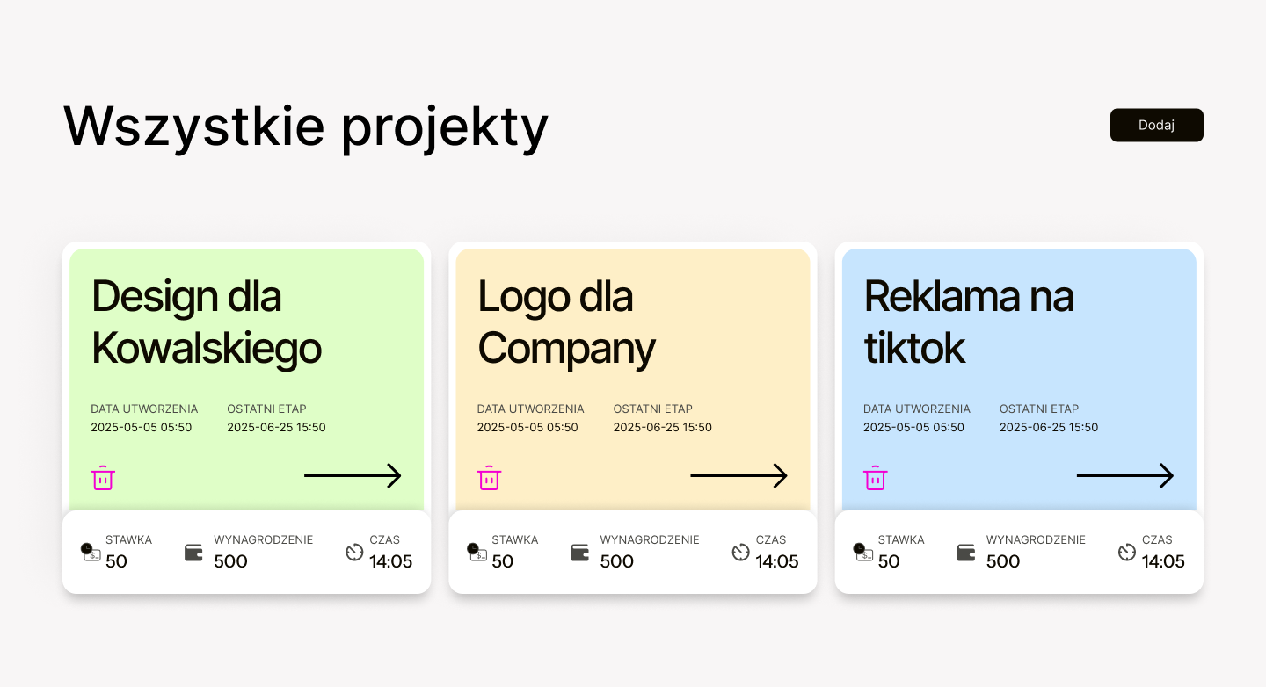This screenshot has width=1266, height=687.
Task: Click the wallet icon on Kowalskiego card
Action: coord(193,553)
